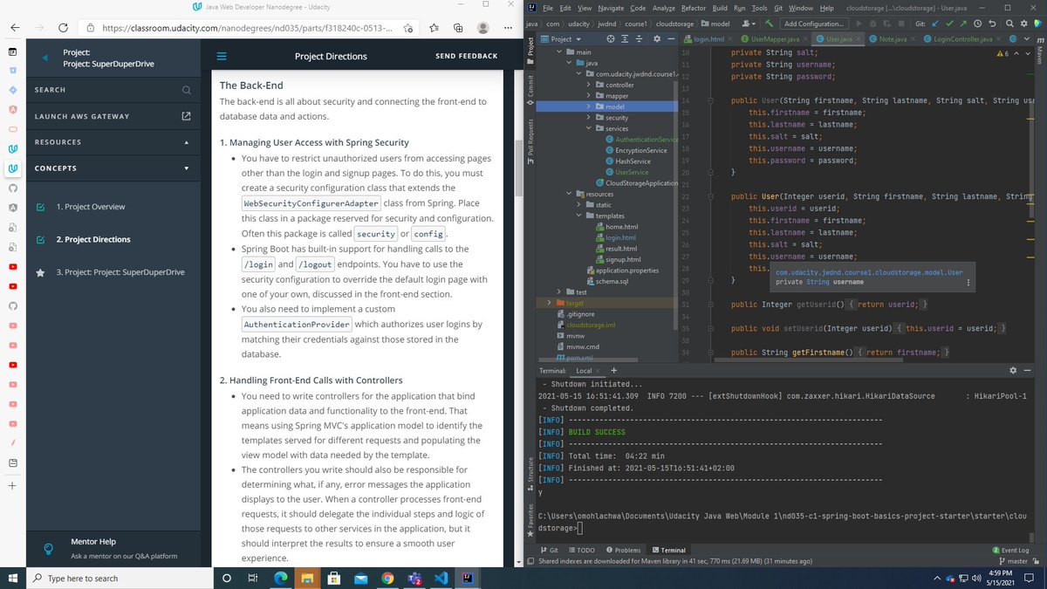This screenshot has height=589, width=1047.
Task: Open Edge Collections icon
Action: click(460, 28)
